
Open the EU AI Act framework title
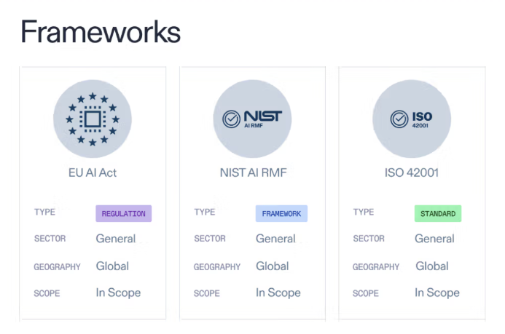coord(93,172)
